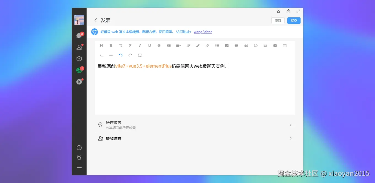
Task: Open the wangEditor link
Action: point(203,32)
